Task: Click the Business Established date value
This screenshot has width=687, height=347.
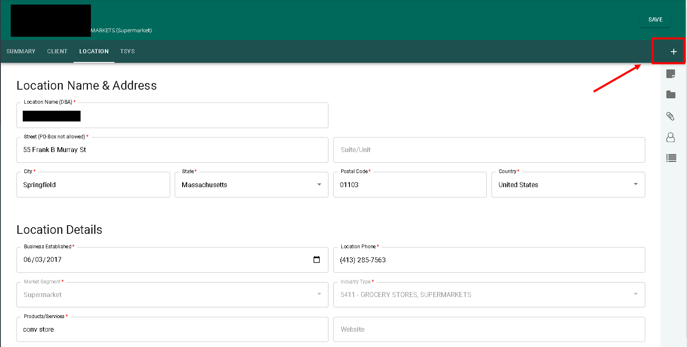Action: pyautogui.click(x=43, y=259)
